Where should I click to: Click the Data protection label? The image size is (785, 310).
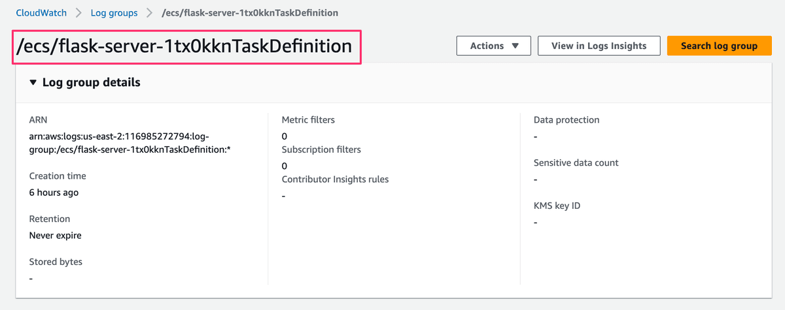567,119
